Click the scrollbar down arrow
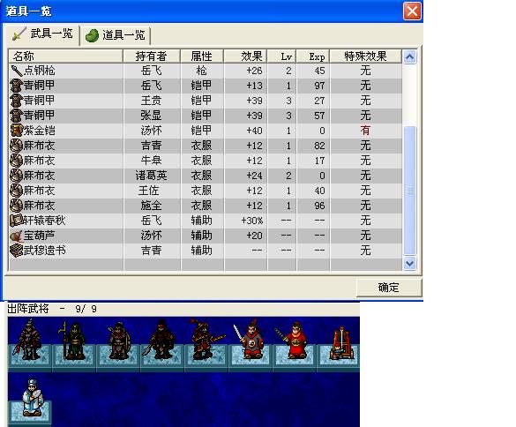The image size is (516, 427). [x=409, y=264]
